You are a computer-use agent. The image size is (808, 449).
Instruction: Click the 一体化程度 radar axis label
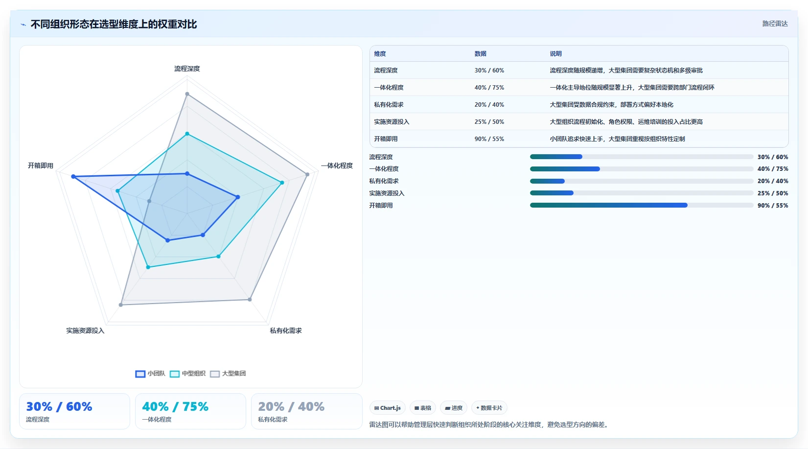[337, 165]
